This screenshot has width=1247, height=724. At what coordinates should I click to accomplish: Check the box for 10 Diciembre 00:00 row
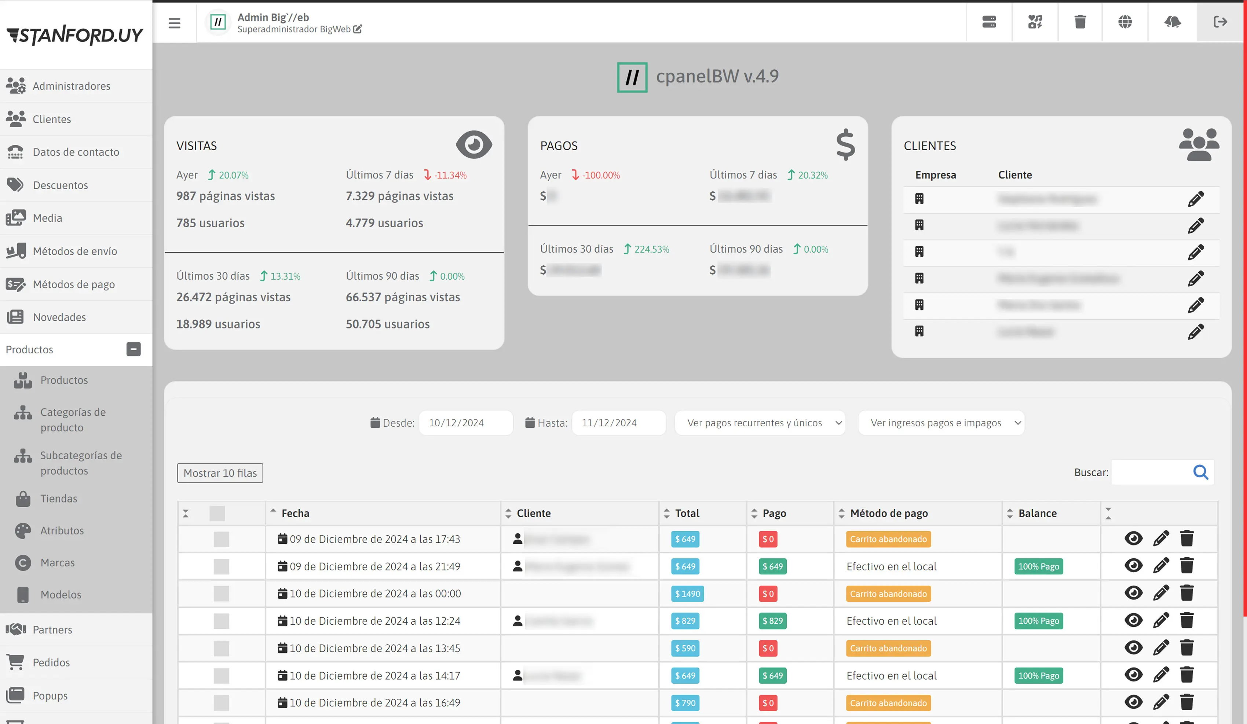[221, 593]
